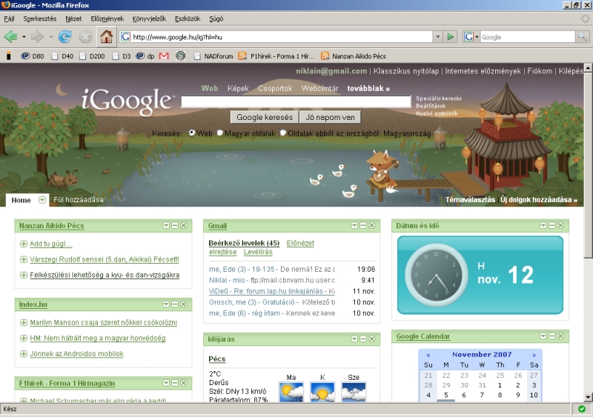Screen dimensions: 593x417
Task: Open the NADforum bookmark
Action: click(x=213, y=56)
